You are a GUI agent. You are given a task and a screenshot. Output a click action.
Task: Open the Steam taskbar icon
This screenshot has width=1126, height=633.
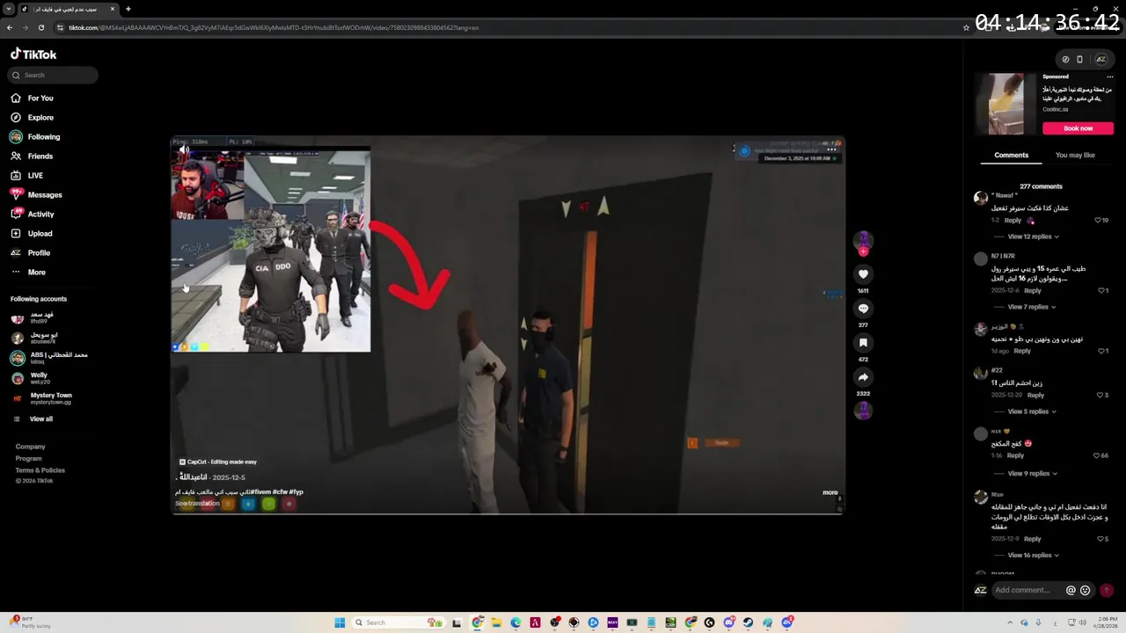[748, 622]
